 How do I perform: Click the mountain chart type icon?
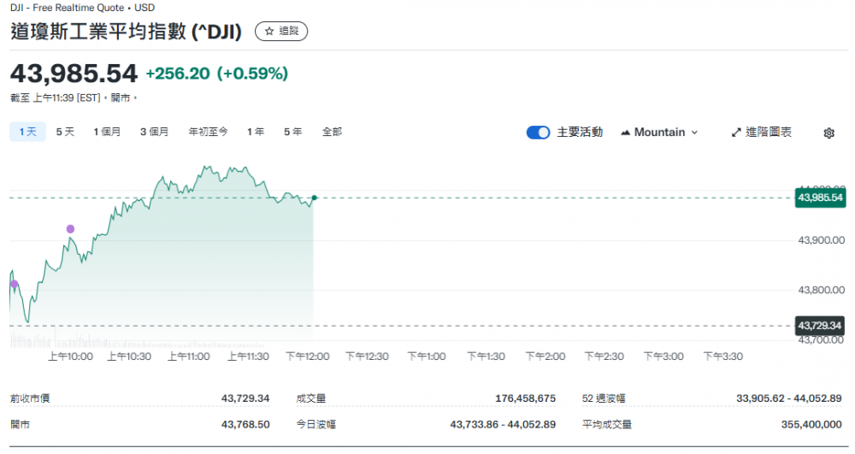(x=625, y=133)
